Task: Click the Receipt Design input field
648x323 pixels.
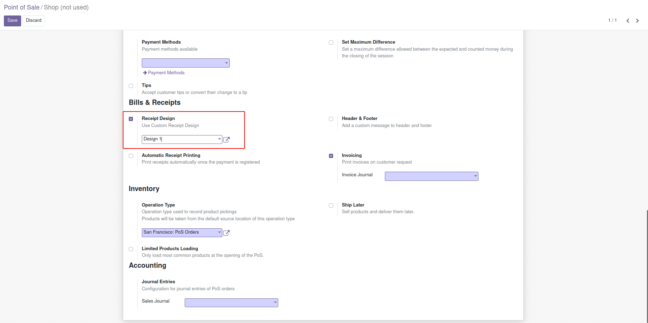Action: [x=179, y=139]
